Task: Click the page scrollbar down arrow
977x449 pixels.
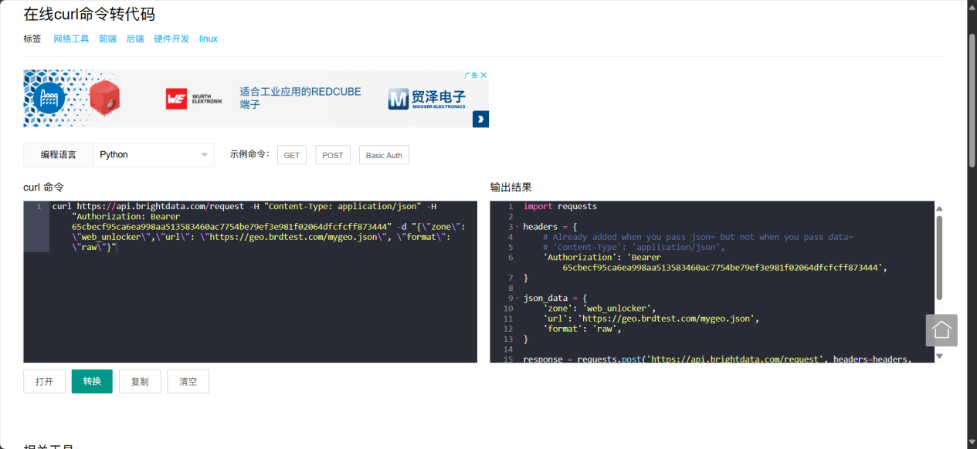Action: pos(972,443)
